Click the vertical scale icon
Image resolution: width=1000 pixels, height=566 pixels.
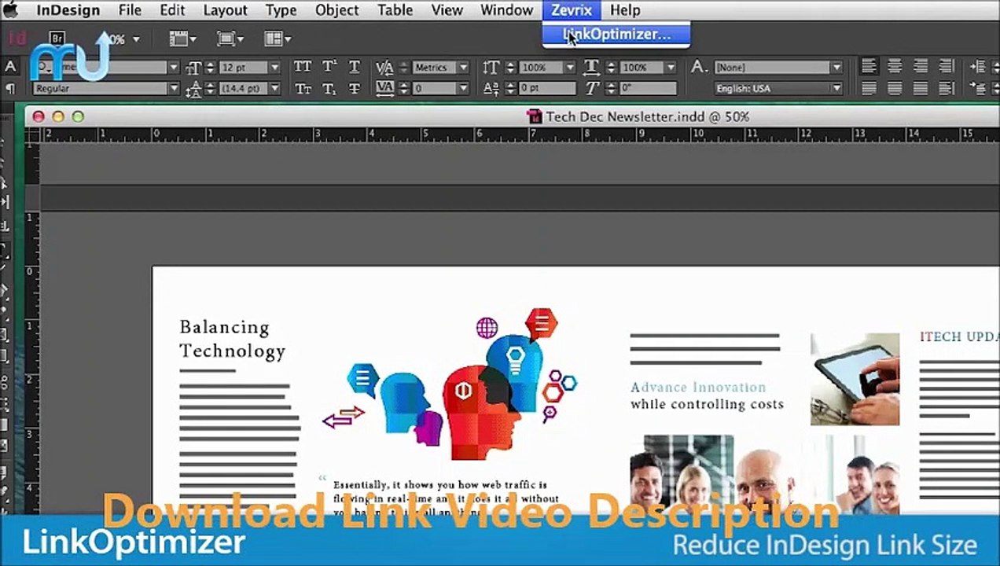point(491,67)
